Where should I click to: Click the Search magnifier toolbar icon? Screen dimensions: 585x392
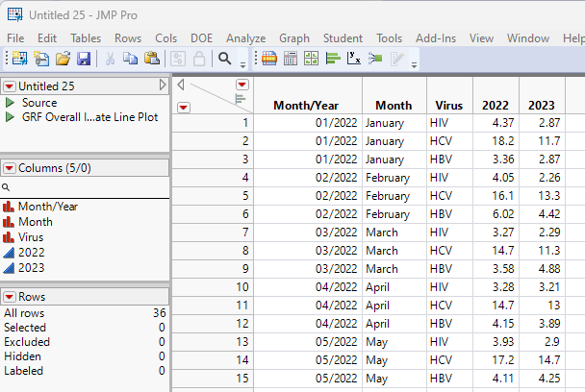tap(224, 59)
